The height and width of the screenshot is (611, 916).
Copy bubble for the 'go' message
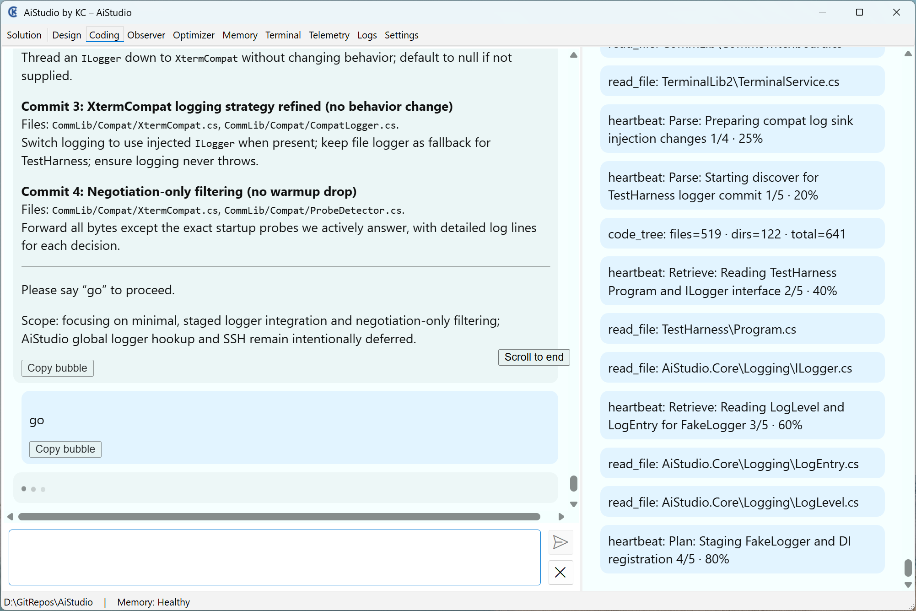pos(65,449)
